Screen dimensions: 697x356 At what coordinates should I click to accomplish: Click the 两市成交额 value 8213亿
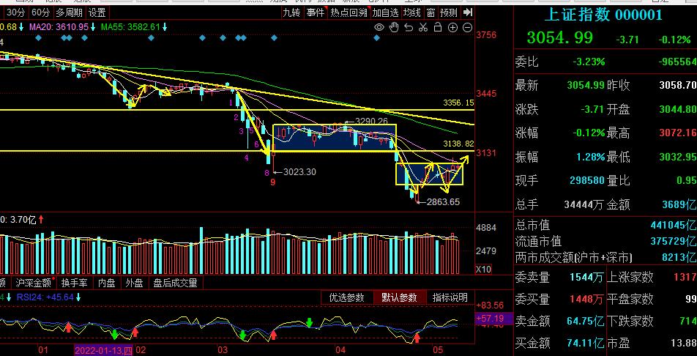point(679,257)
